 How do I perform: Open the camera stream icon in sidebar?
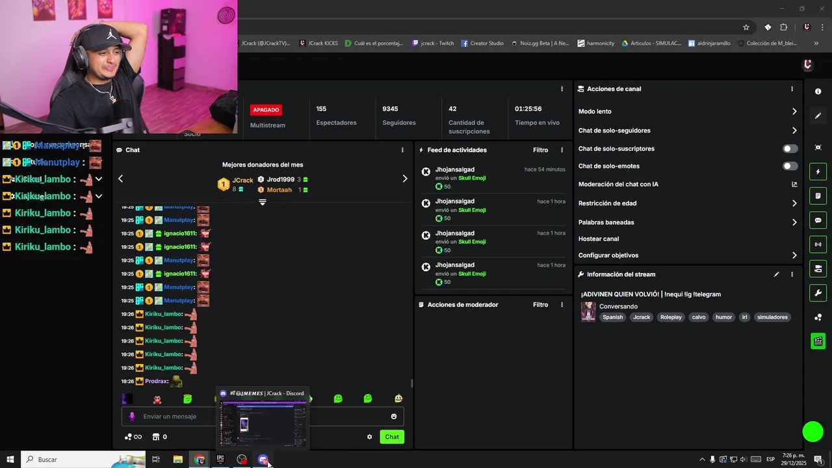[x=818, y=268]
